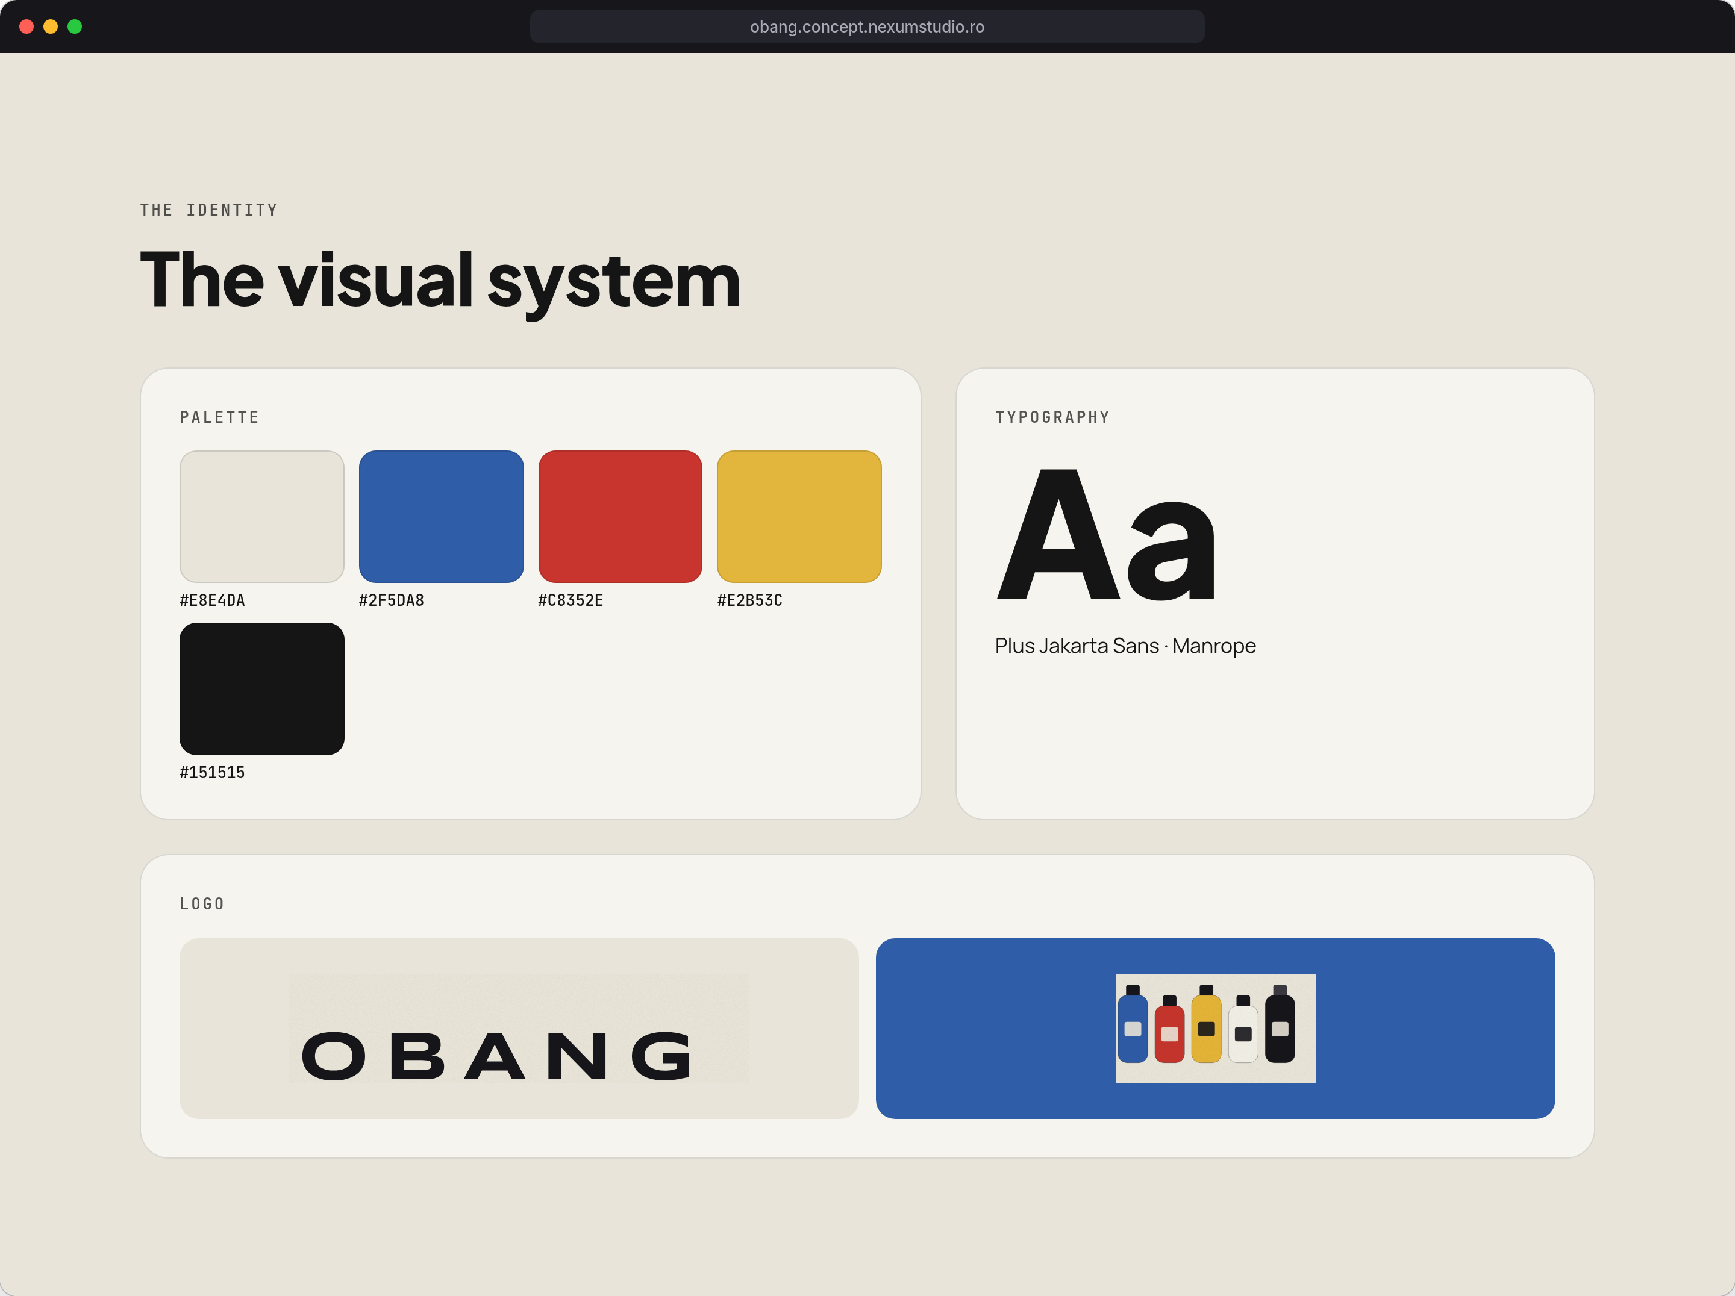Click the beige #E8E4DA color swatch

click(x=262, y=517)
